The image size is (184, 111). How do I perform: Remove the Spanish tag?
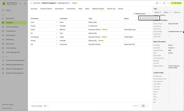point(161,12)
